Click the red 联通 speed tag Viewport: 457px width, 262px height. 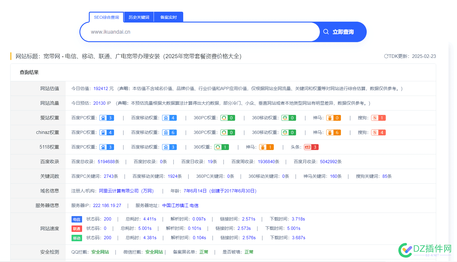[x=77, y=229]
